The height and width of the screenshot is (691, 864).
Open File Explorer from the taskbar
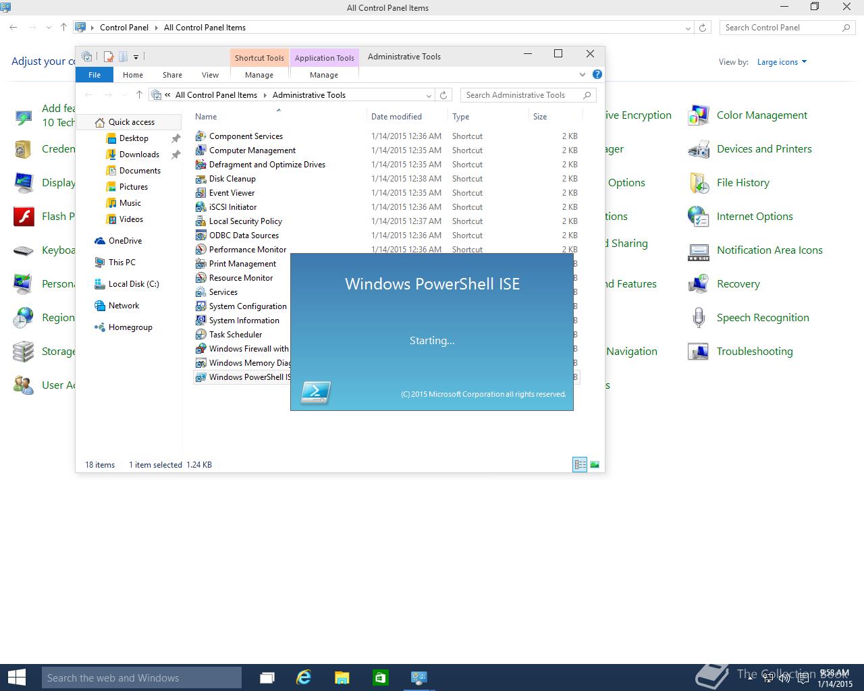(342, 678)
